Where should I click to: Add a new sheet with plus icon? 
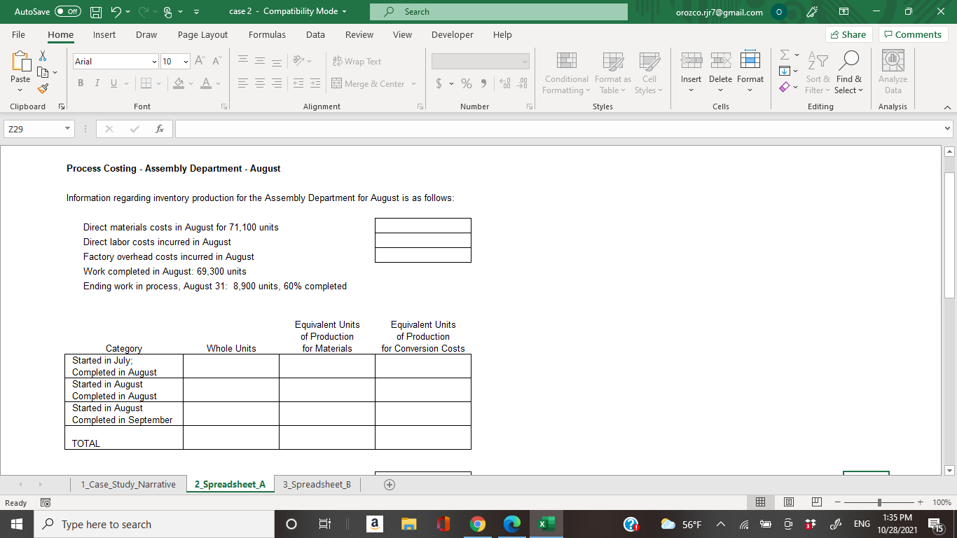coord(389,485)
